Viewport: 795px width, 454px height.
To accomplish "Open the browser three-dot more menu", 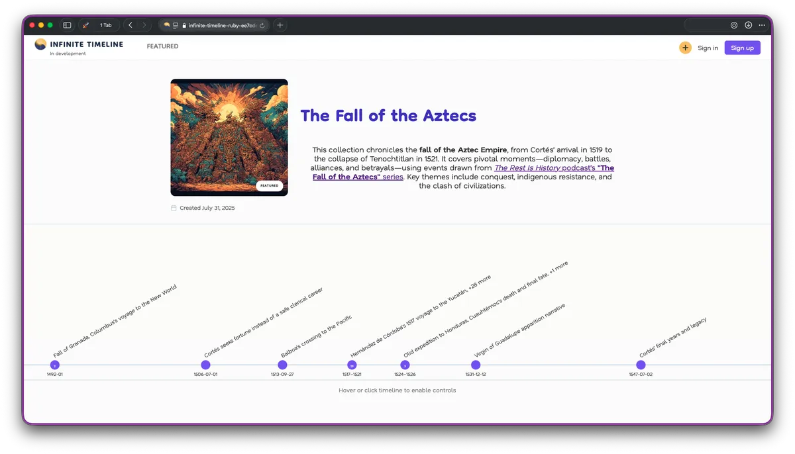I will pos(762,25).
